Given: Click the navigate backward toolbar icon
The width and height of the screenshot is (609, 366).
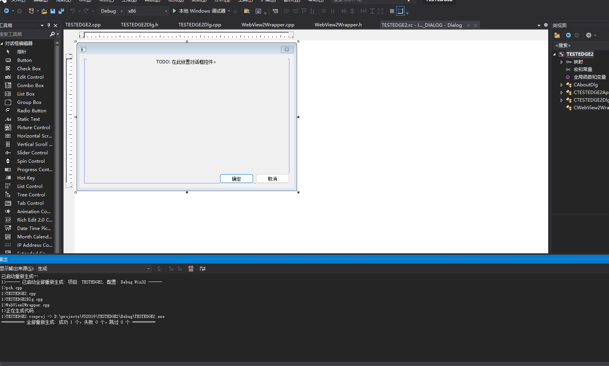Looking at the screenshot, I should click(x=7, y=11).
